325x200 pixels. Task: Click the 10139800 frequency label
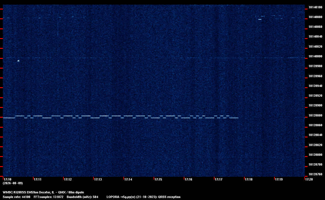pyautogui.click(x=315, y=155)
